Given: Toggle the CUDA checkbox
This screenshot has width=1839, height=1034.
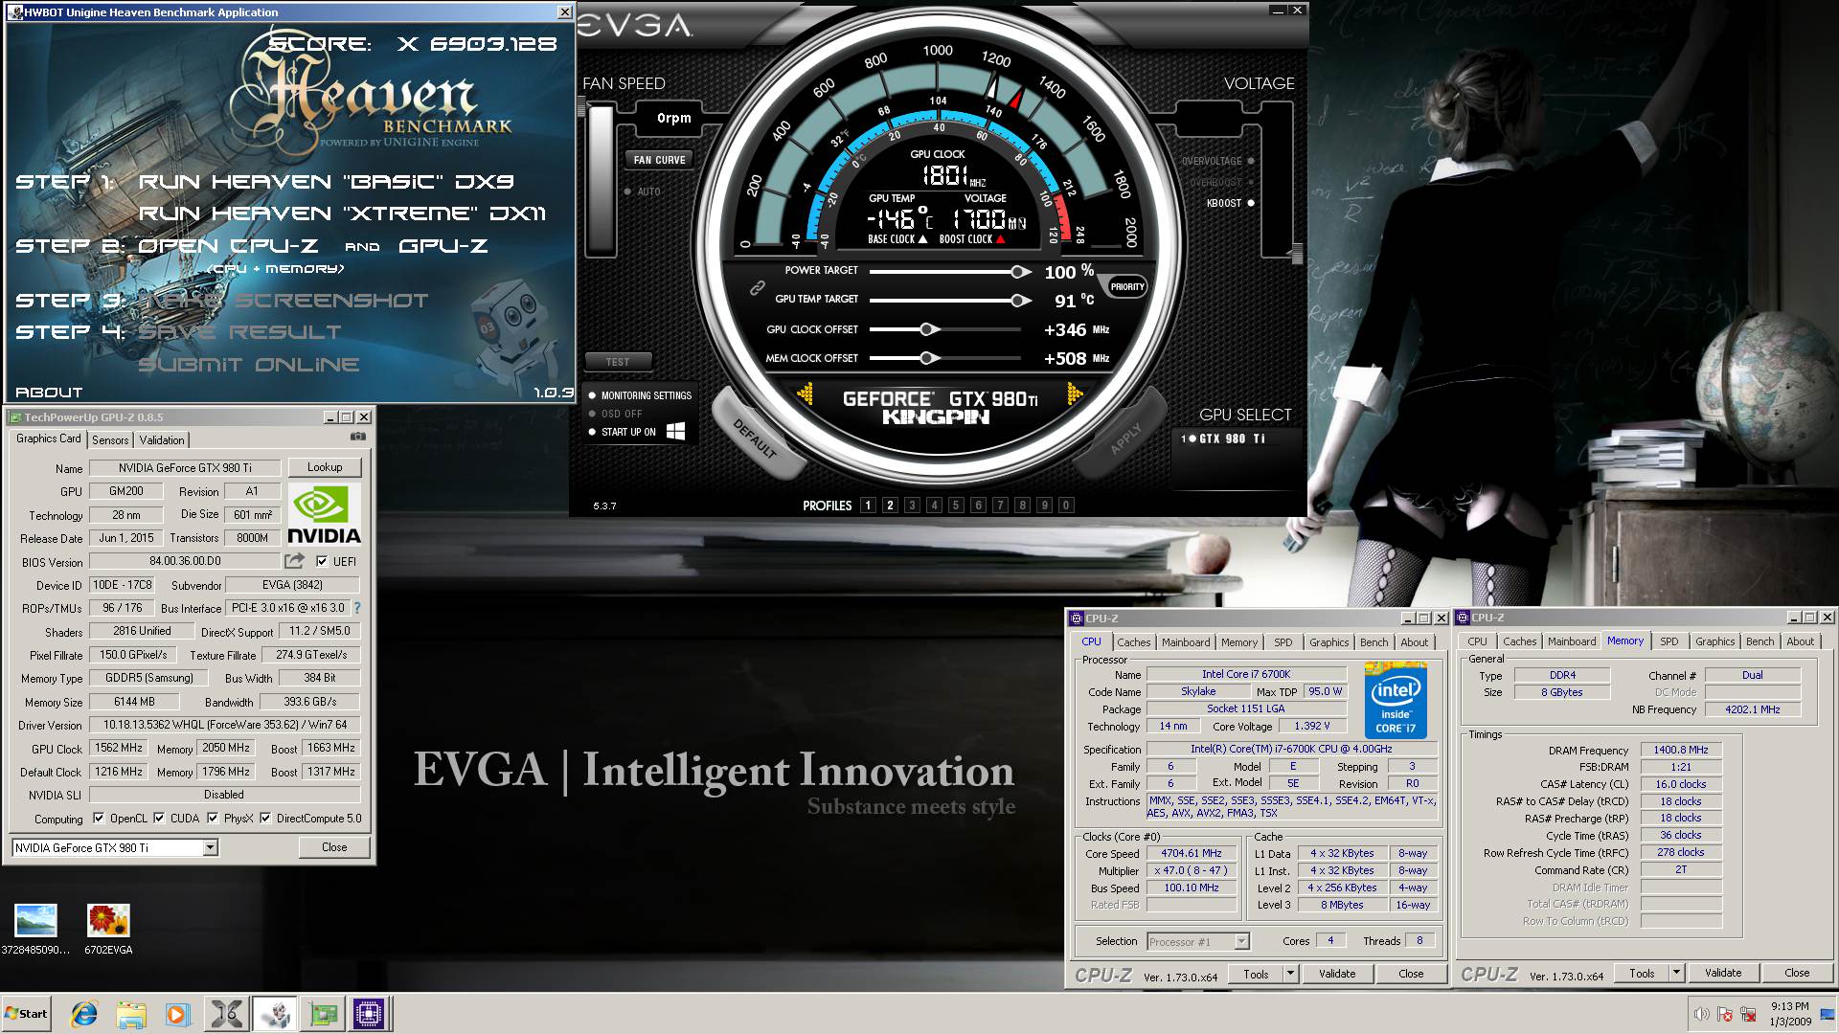Looking at the screenshot, I should 159,819.
